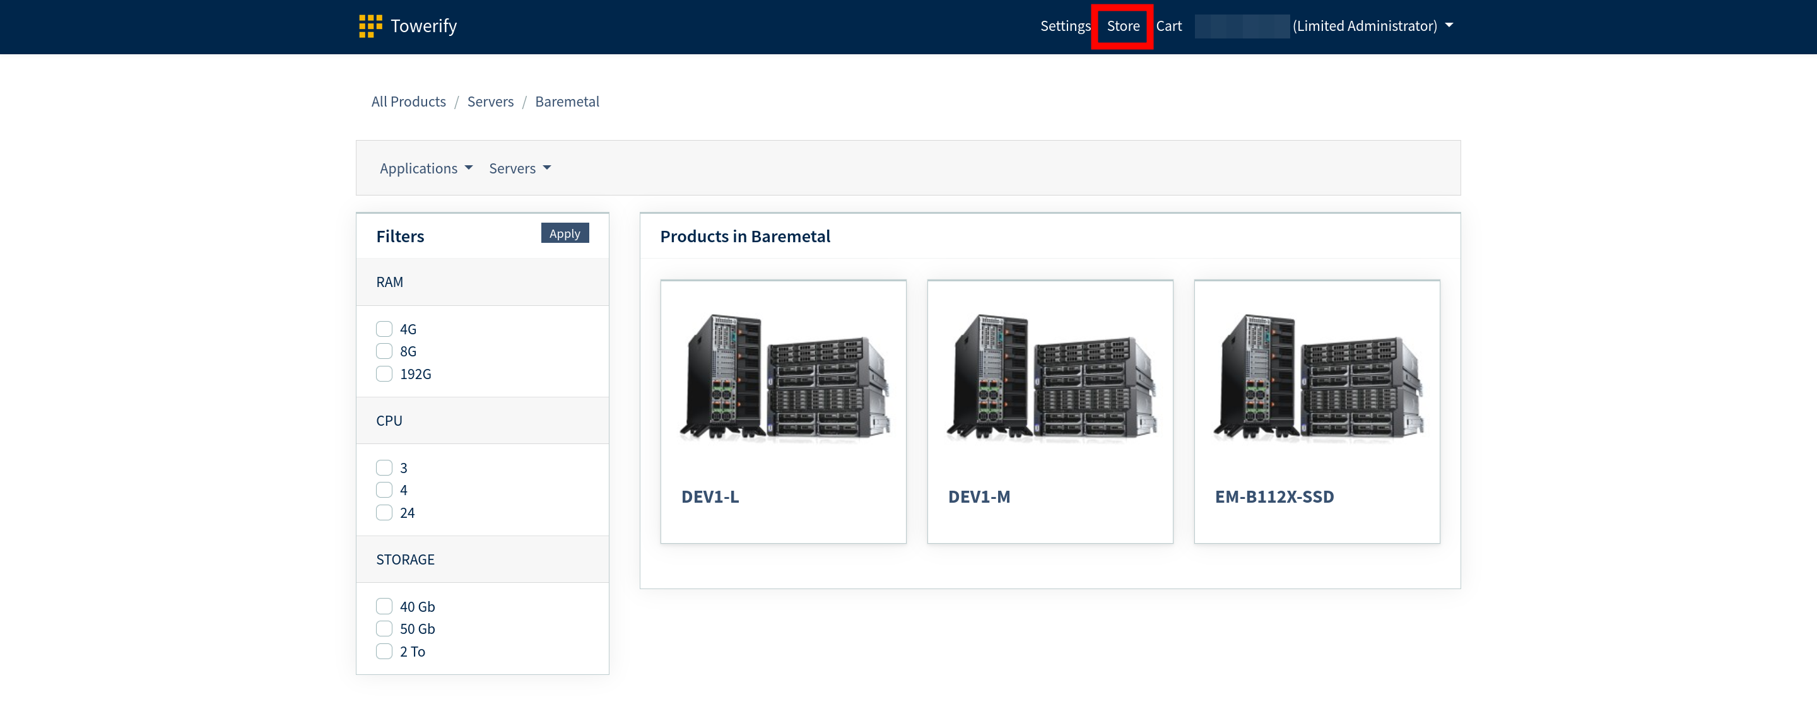Viewport: 1817px width, 726px height.
Task: Go to Settings in the top navbar
Action: [1064, 26]
